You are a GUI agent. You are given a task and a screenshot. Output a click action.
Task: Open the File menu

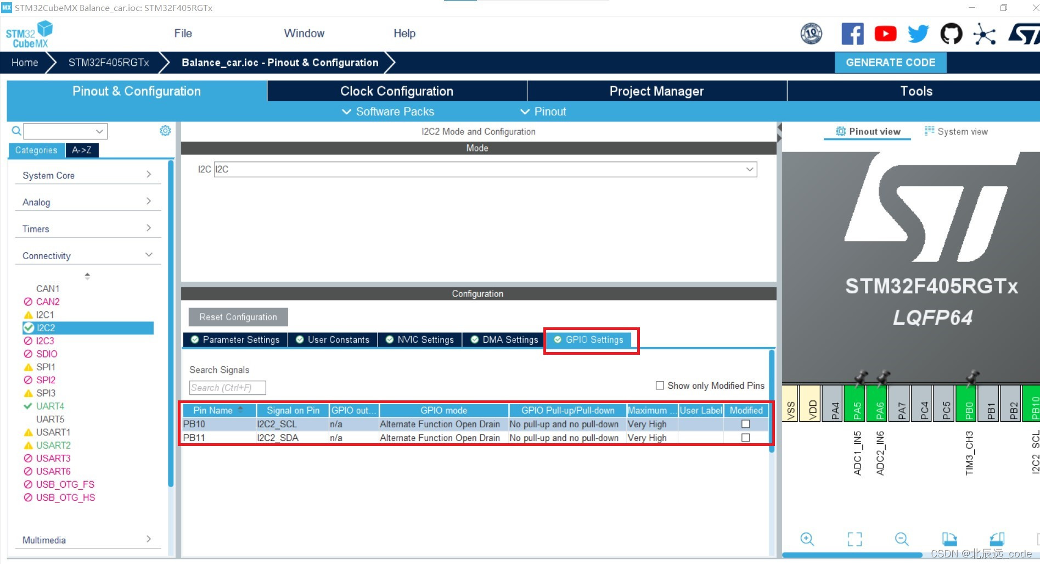coord(183,33)
